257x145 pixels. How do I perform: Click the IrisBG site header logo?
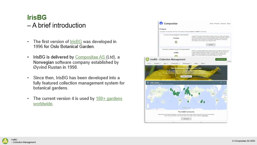tap(147, 59)
